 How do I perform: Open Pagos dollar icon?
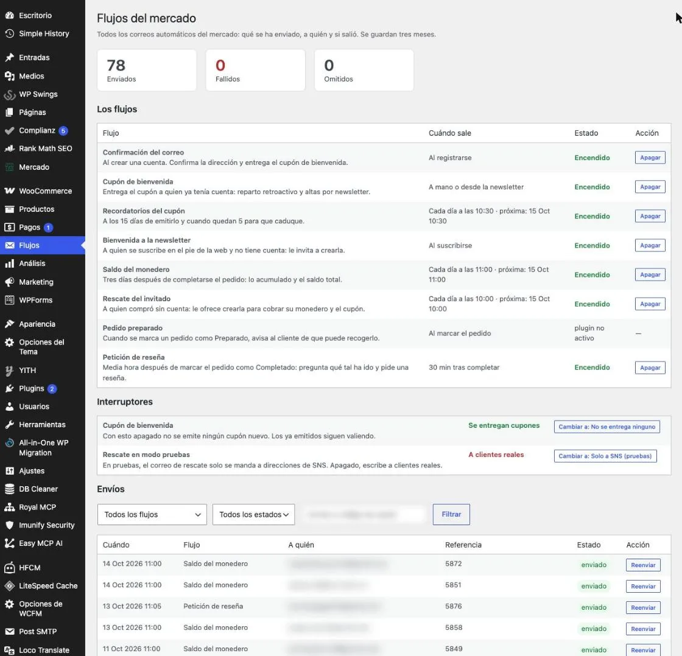[10, 228]
